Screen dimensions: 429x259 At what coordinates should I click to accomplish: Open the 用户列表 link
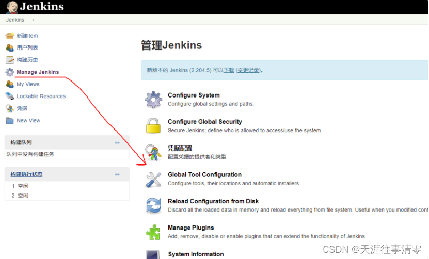(27, 47)
